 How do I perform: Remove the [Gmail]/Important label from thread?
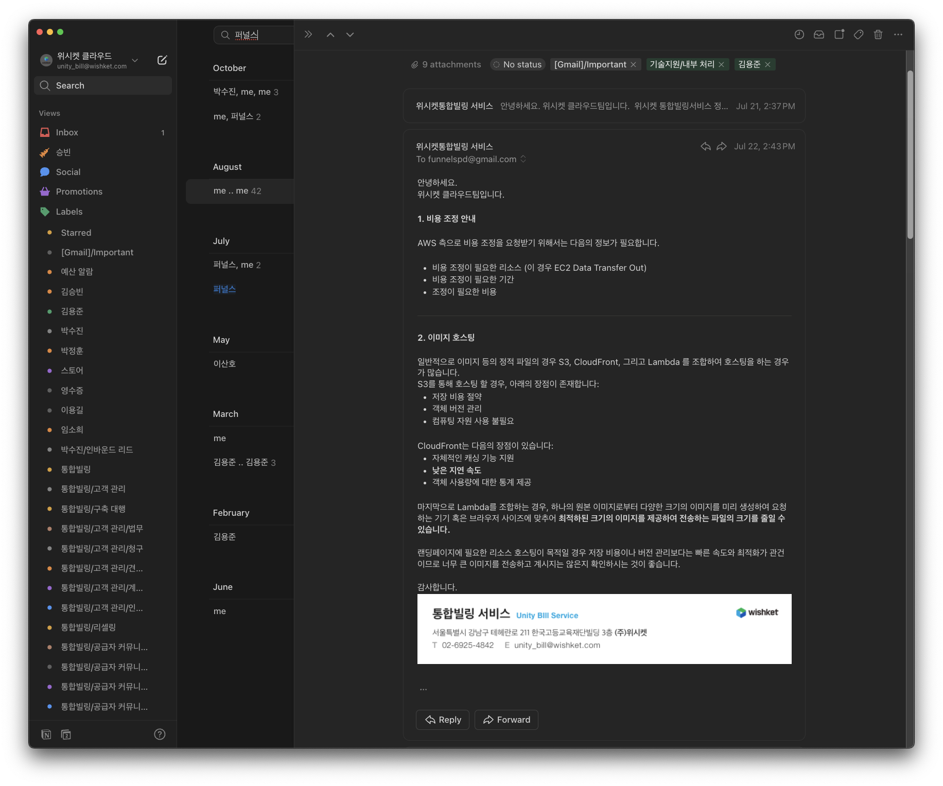633,64
